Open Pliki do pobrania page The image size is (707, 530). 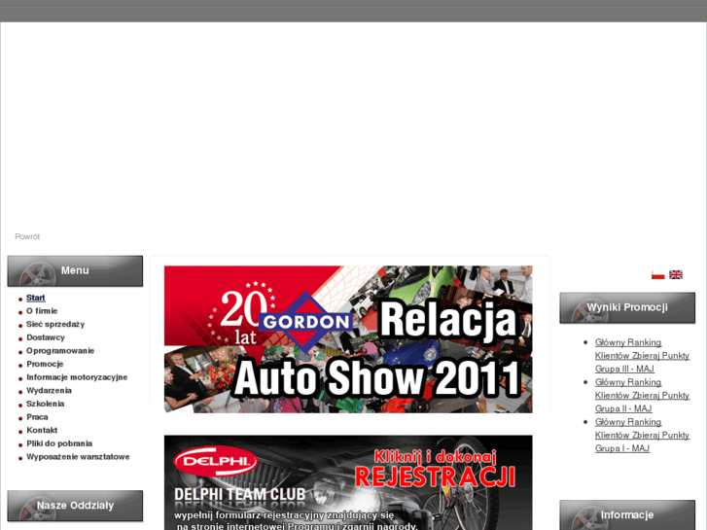59,443
